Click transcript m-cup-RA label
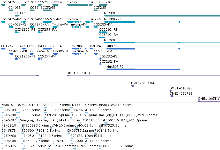220x150 pixels. (x=79, y=24)
